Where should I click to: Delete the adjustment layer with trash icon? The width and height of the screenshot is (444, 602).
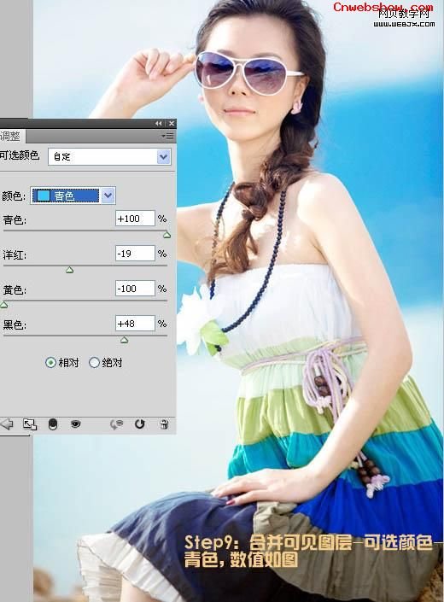tap(164, 424)
